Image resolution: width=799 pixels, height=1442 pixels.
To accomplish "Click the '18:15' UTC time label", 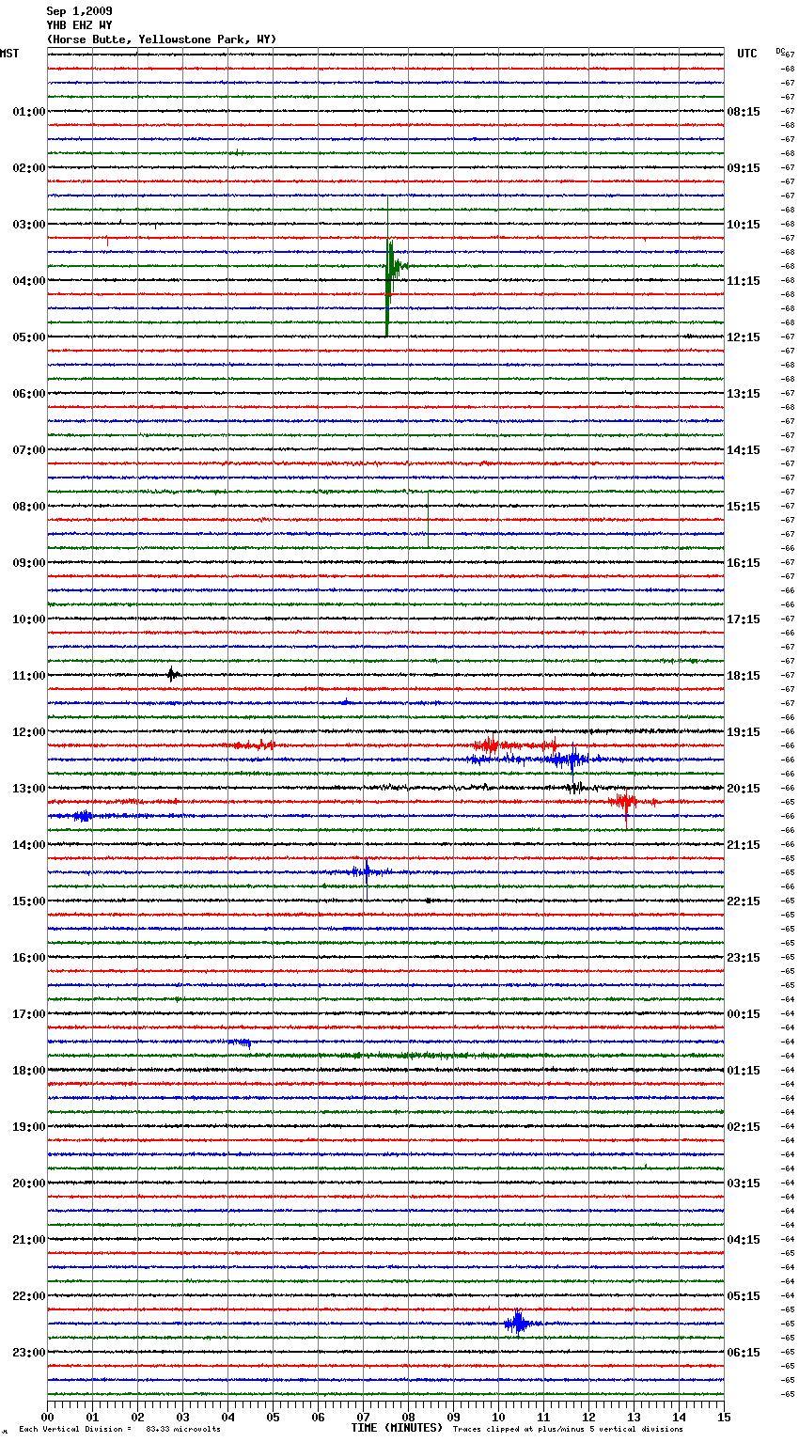I will pyautogui.click(x=744, y=676).
